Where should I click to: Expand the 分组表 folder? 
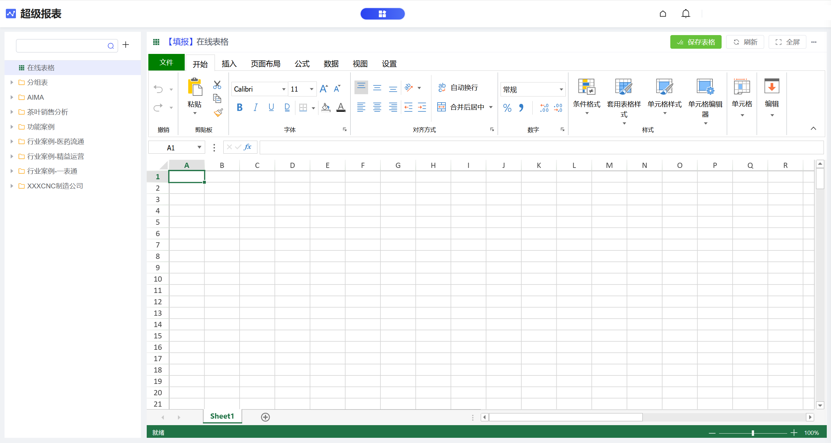12,82
